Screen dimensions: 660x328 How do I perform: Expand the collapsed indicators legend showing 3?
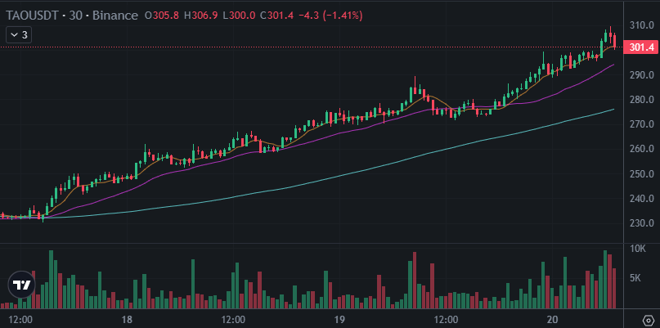tap(19, 35)
